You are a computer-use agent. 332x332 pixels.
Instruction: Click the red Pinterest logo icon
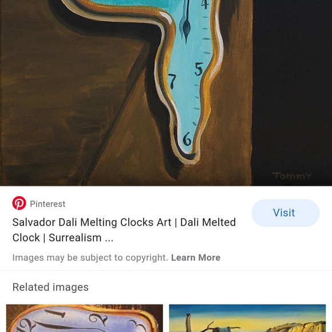click(x=19, y=203)
